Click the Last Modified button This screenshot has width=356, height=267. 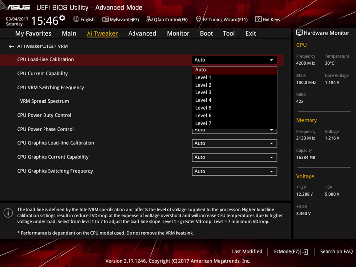247,252
